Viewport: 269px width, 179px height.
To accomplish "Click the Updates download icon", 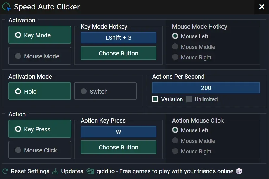I will pos(55,171).
